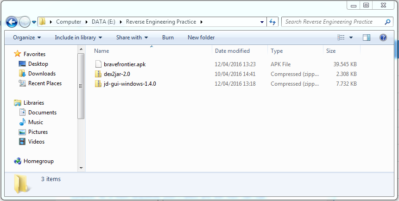Open the Share with menu
Image resolution: width=399 pixels, height=201 pixels.
[x=132, y=38]
